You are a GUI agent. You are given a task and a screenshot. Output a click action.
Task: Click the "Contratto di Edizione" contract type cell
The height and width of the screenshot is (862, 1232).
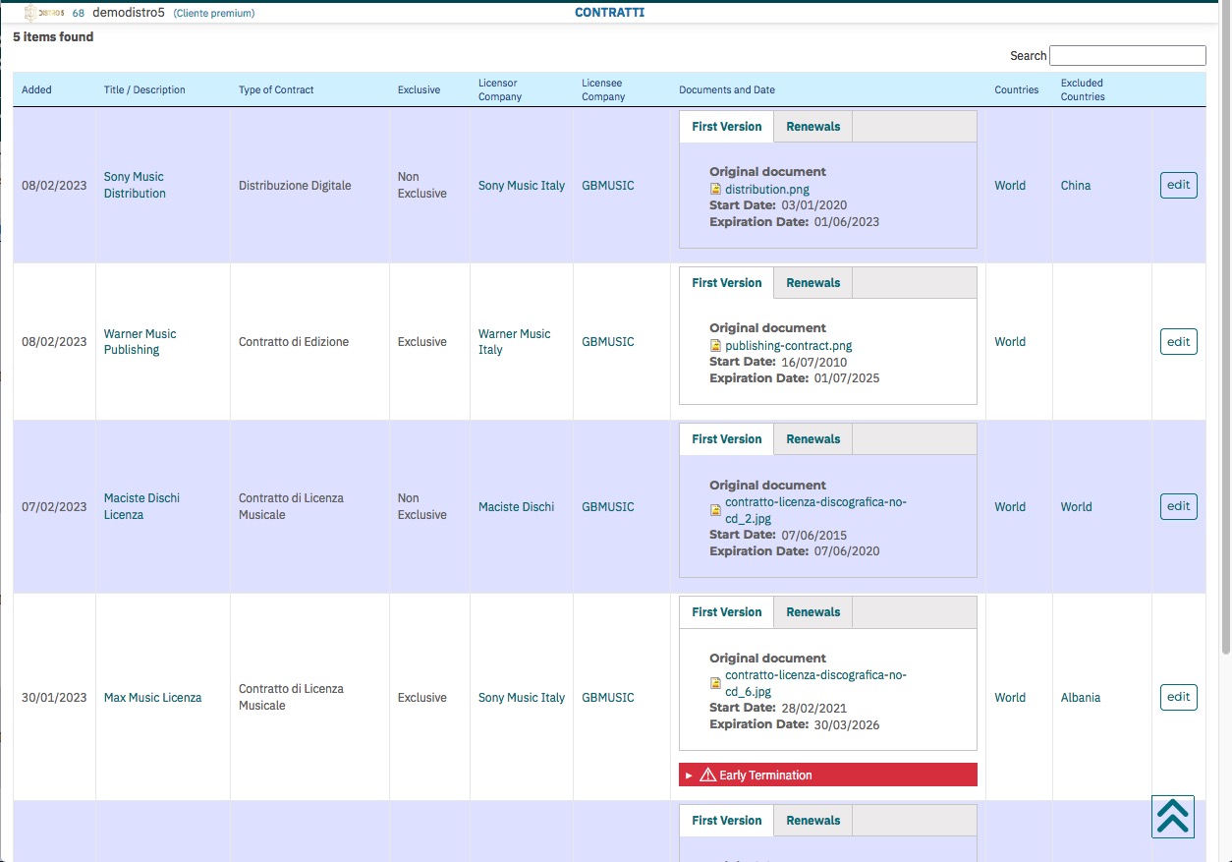tap(294, 342)
